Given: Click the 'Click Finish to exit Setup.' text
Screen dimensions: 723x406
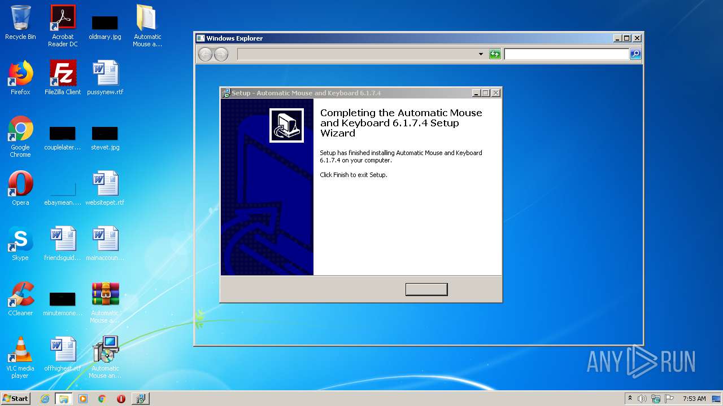Looking at the screenshot, I should click(x=354, y=175).
